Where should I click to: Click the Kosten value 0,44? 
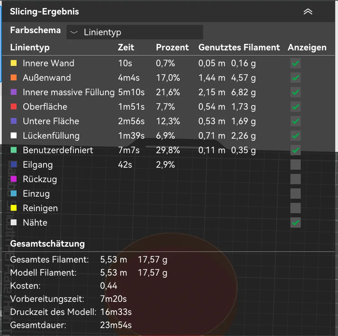tap(109, 286)
